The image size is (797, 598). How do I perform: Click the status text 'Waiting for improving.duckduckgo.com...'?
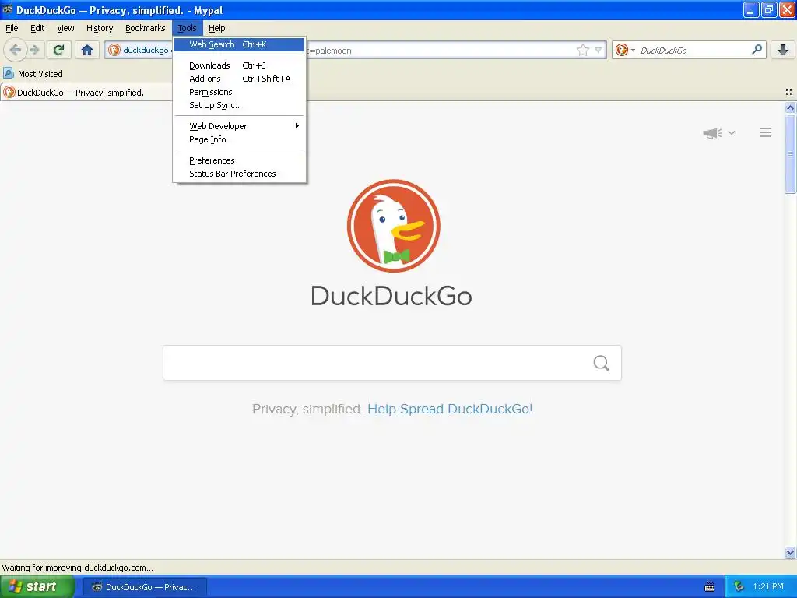[x=77, y=568]
